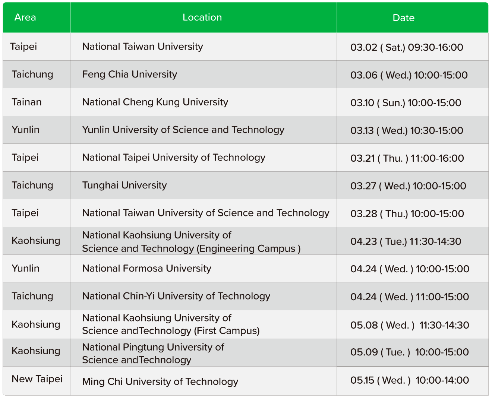Click date 03.10 (Sun.) 10:00-15:00

[406, 103]
